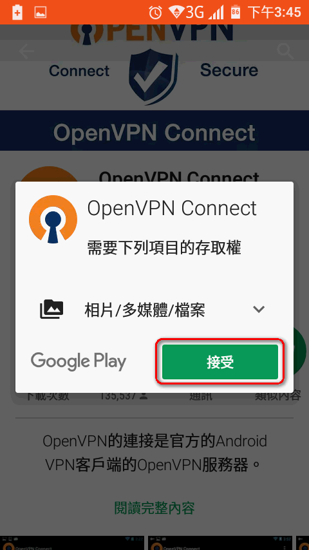This screenshot has height=550, width=309.
Task: Tap the 類似內容 similar content item
Action: 277,395
